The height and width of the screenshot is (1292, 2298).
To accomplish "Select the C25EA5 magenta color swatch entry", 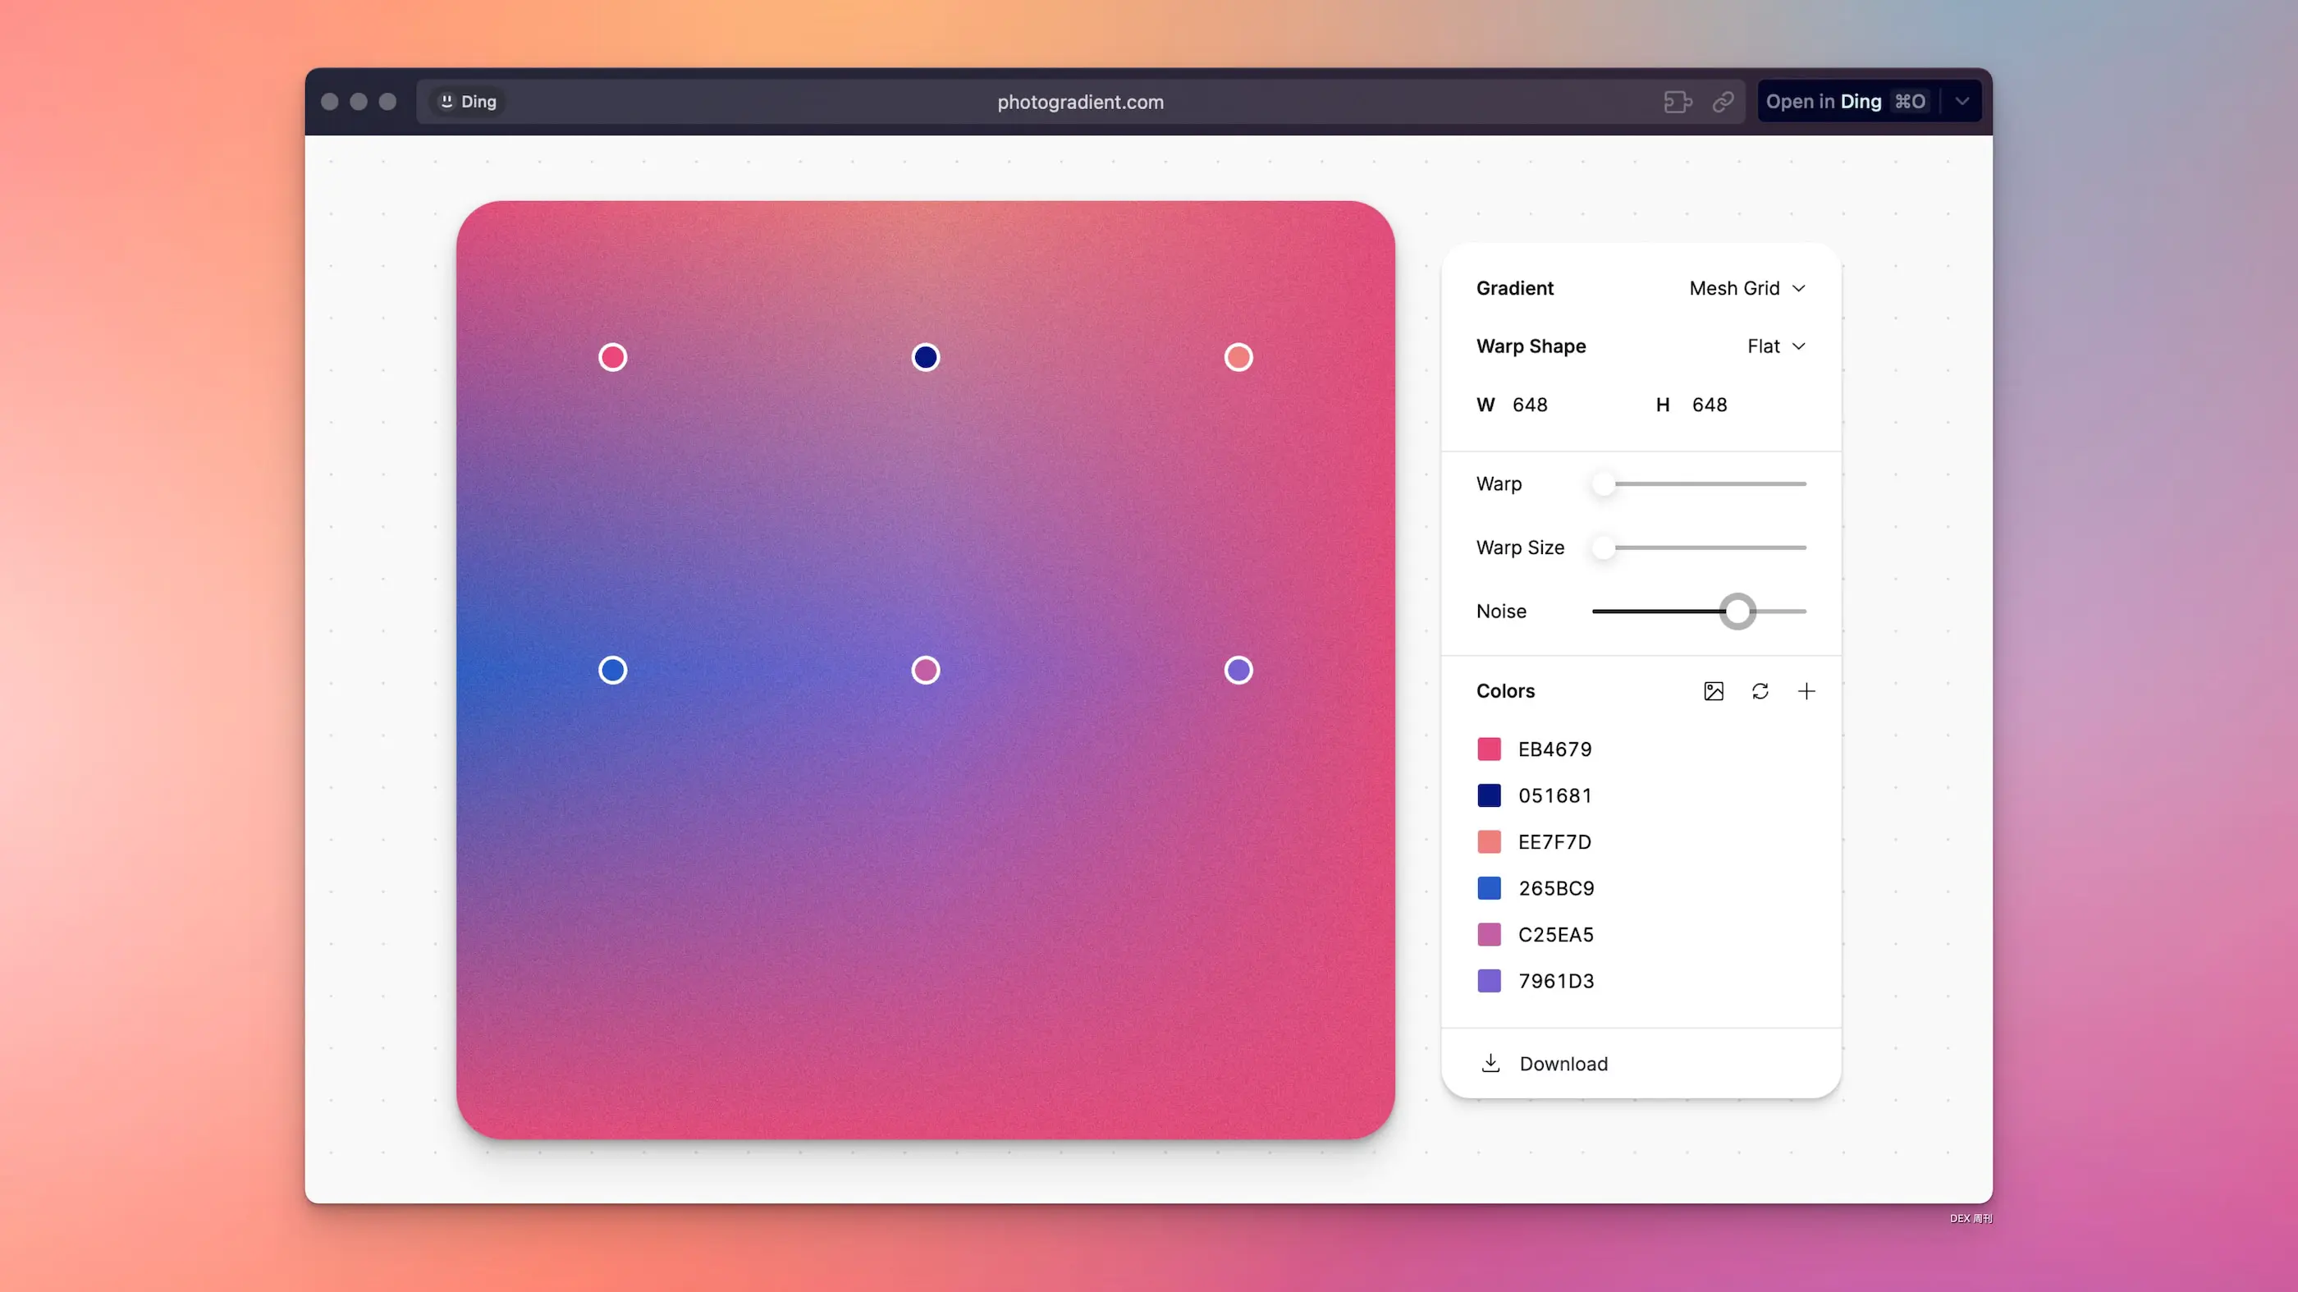I will (1488, 933).
